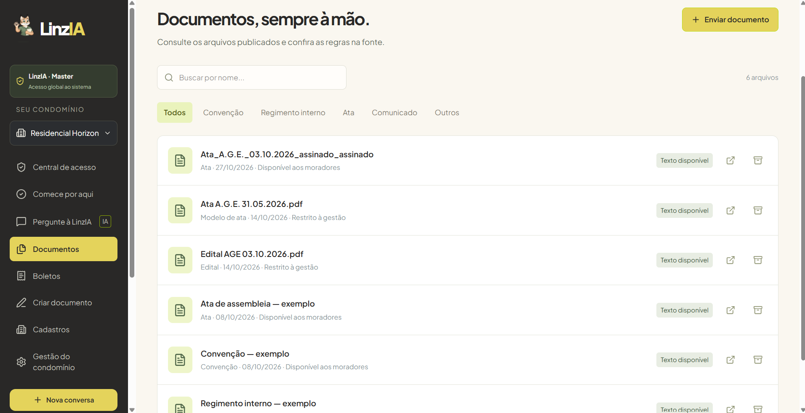This screenshot has width=805, height=413.
Task: Click the Enviar documento button
Action: click(730, 20)
